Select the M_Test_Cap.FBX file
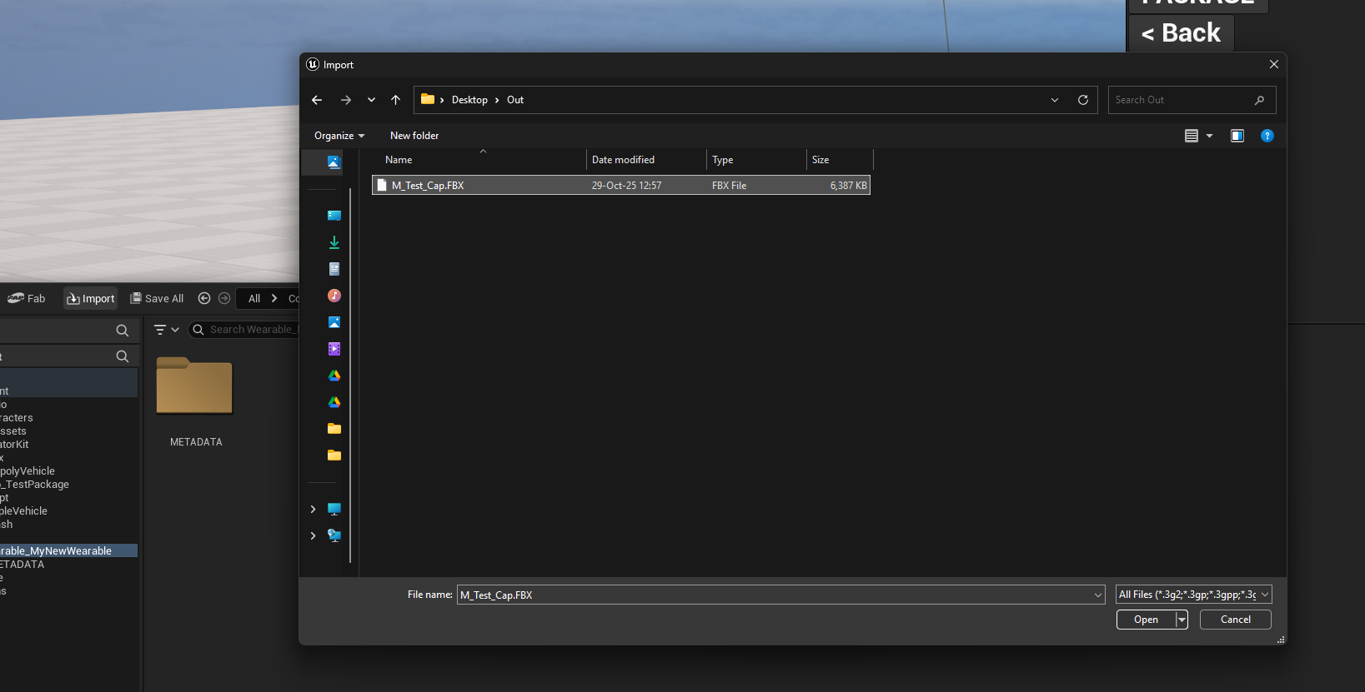Screen dimensions: 1365x692 click(428, 186)
